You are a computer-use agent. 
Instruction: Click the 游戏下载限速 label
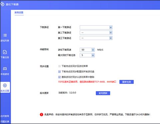[x=65, y=50]
